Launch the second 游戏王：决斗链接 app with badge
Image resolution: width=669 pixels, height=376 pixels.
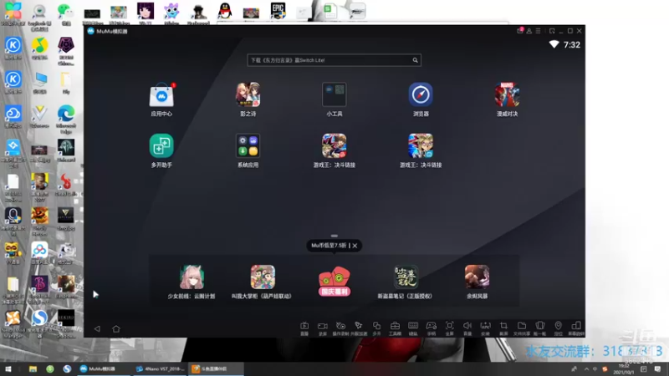pyautogui.click(x=421, y=145)
